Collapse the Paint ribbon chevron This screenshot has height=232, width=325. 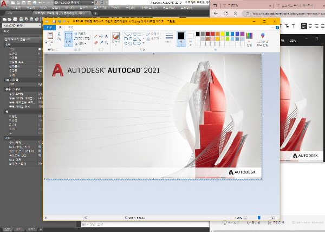tap(272, 28)
